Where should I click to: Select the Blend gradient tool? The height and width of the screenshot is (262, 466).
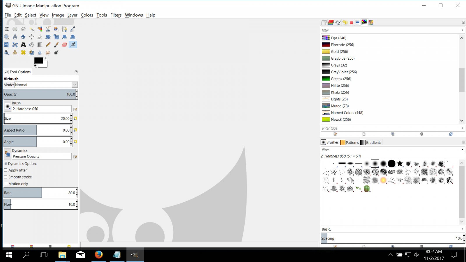(40, 45)
